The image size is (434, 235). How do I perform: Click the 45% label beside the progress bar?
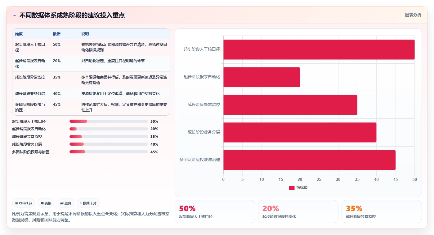[x=154, y=152]
